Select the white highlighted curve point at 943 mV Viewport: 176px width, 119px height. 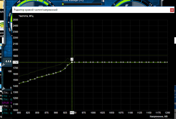coord(72,62)
